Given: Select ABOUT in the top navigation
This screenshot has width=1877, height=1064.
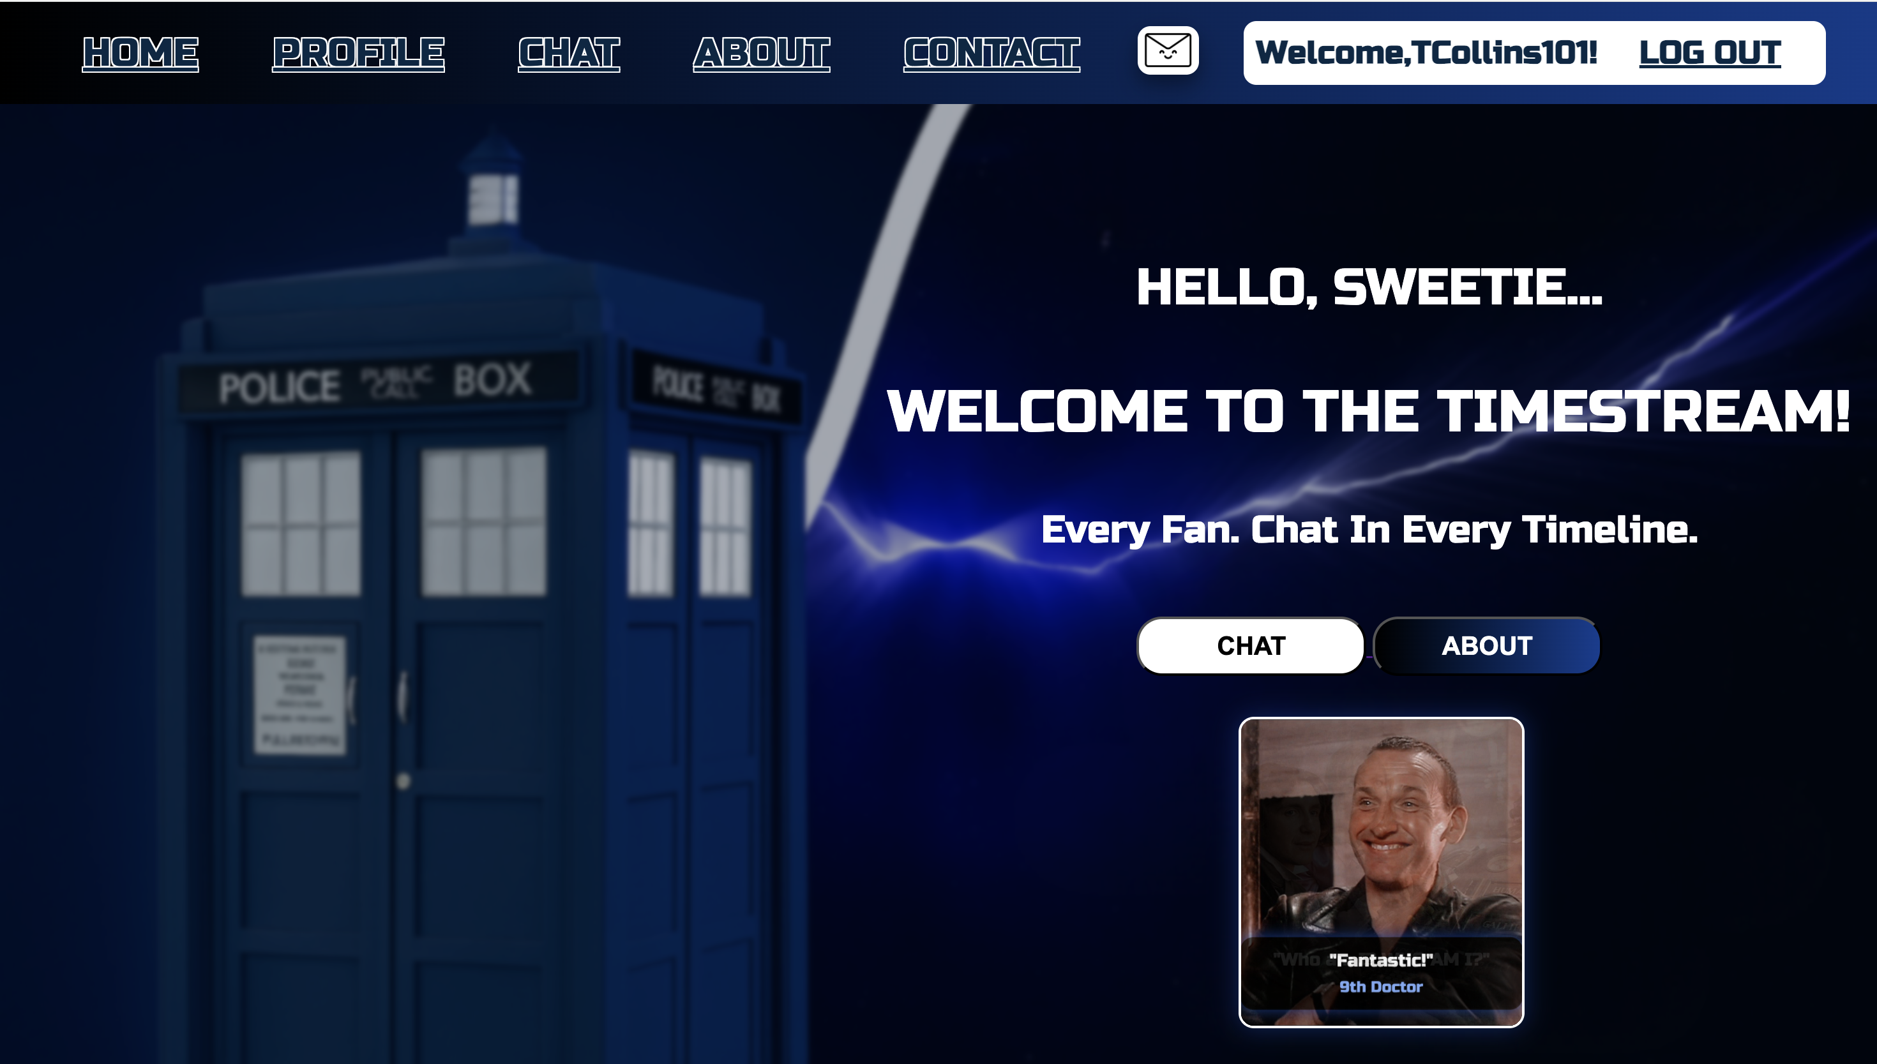Looking at the screenshot, I should (761, 52).
